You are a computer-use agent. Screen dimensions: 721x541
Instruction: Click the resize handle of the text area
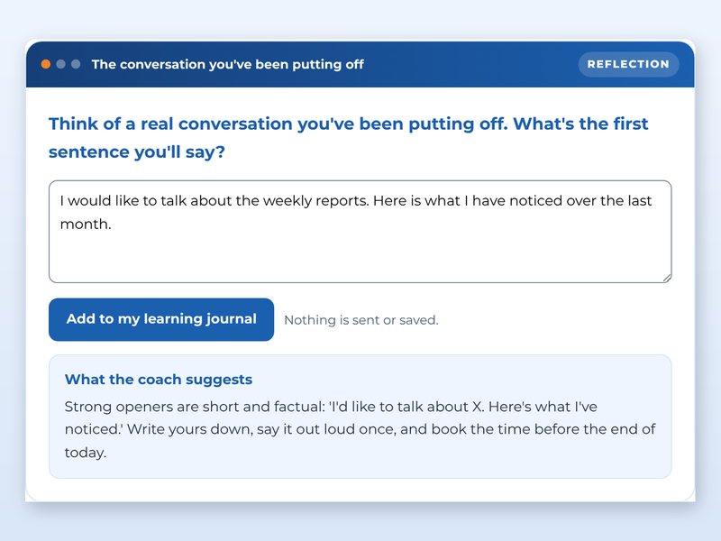pyautogui.click(x=667, y=278)
